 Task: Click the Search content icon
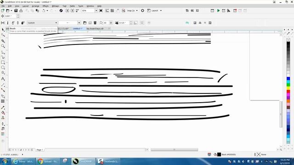coord(61,11)
